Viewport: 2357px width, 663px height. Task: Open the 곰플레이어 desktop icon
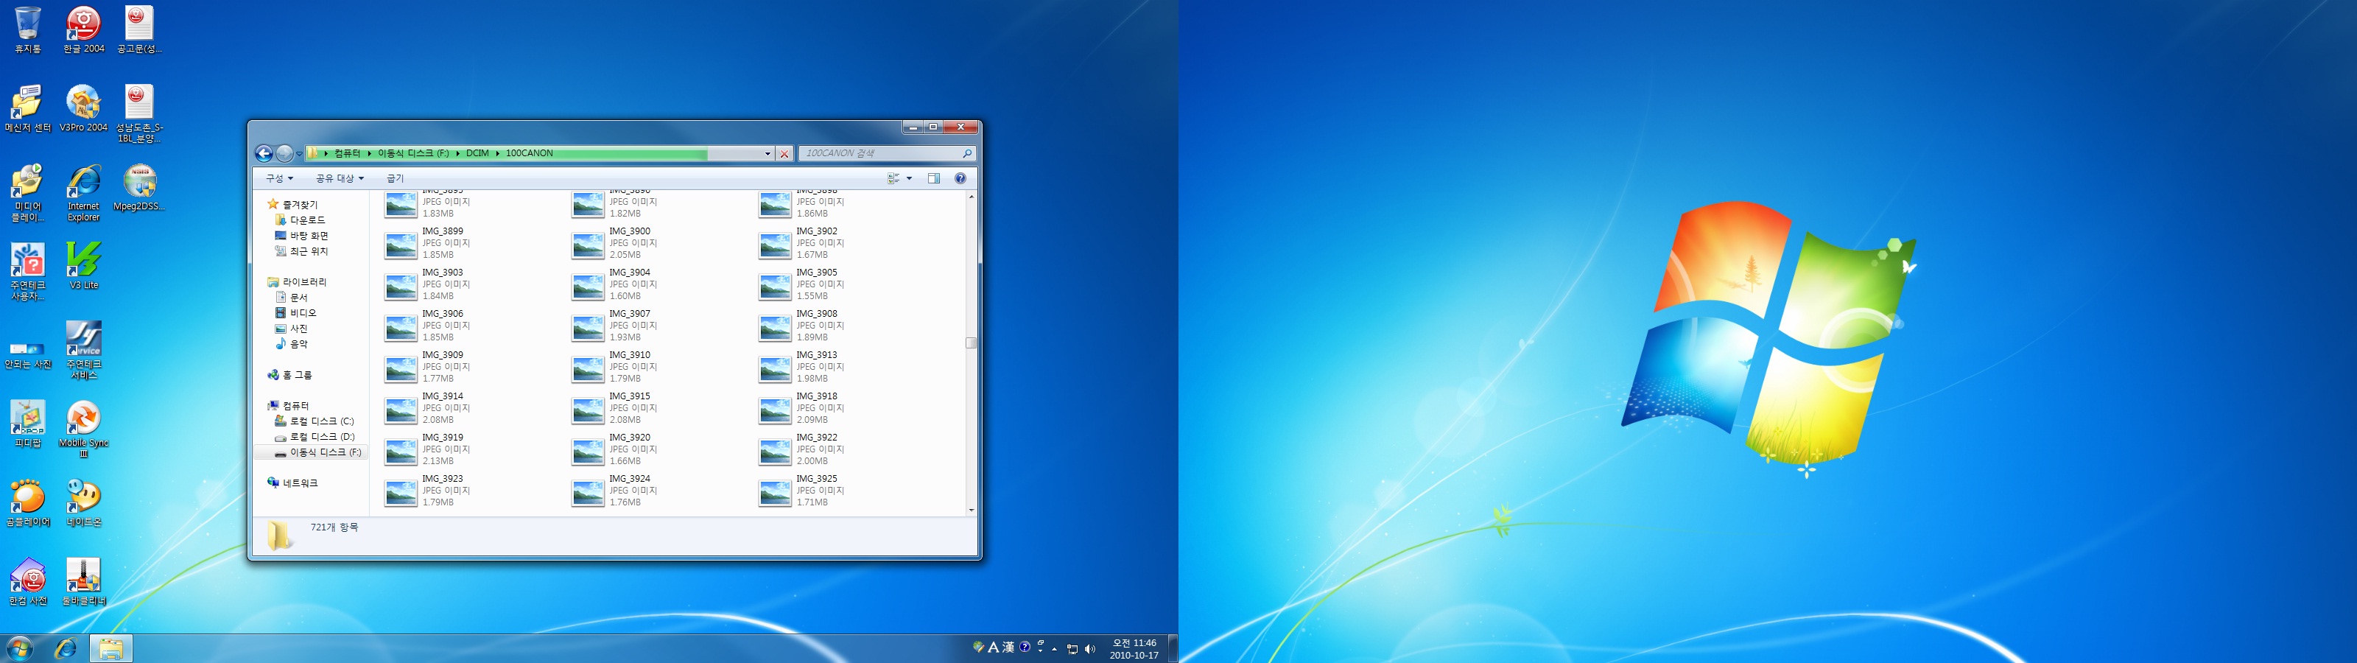pyautogui.click(x=27, y=502)
